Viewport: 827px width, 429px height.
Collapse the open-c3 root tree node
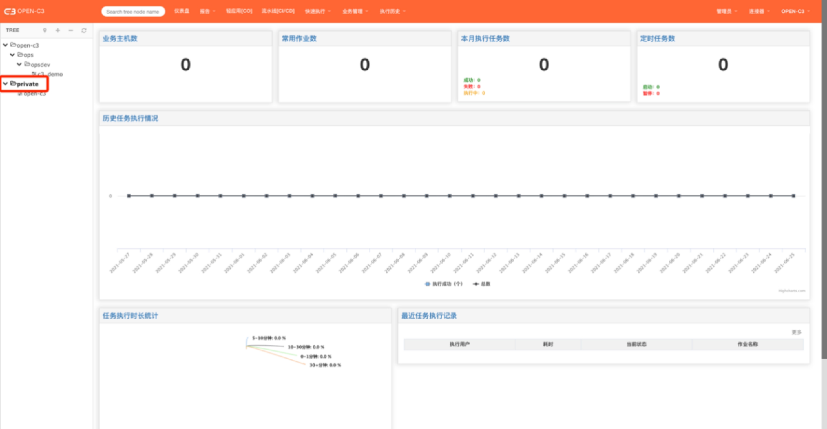pyautogui.click(x=5, y=45)
